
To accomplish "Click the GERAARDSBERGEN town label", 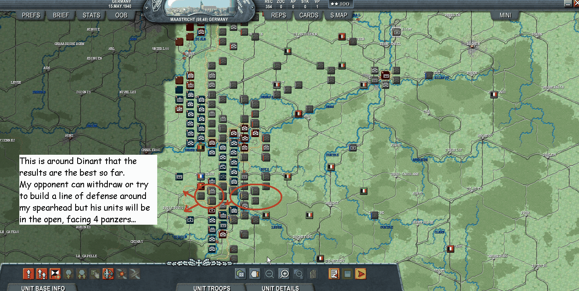I will pos(70,43).
